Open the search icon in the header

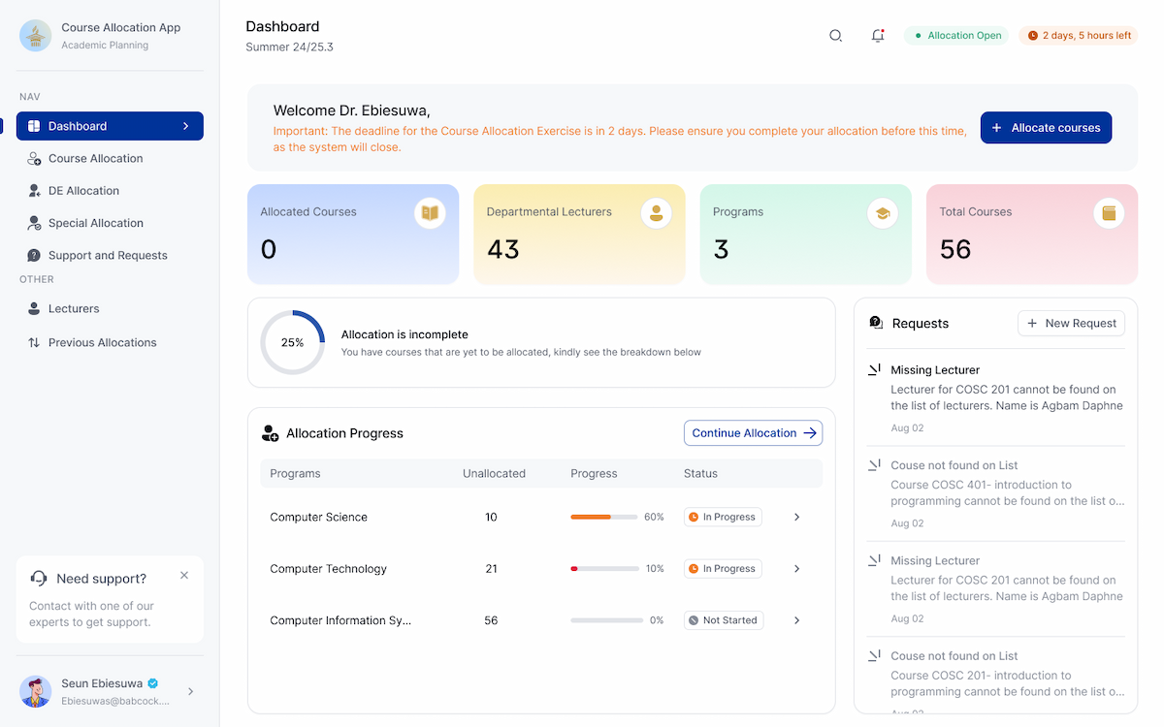point(835,35)
